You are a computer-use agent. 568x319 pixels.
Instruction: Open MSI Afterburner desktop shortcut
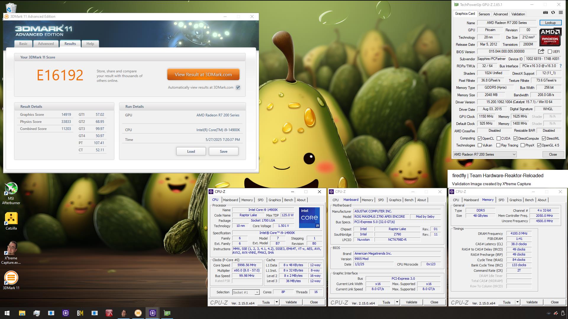click(11, 193)
